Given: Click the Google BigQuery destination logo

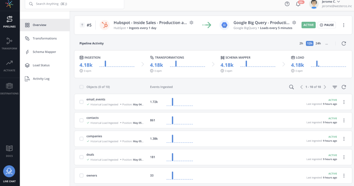Looking at the screenshot, I should pyautogui.click(x=224, y=25).
